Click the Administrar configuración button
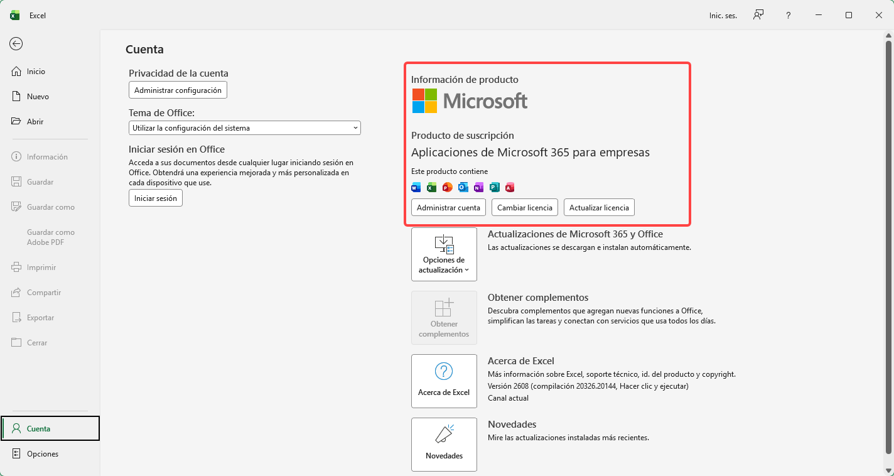 point(178,90)
